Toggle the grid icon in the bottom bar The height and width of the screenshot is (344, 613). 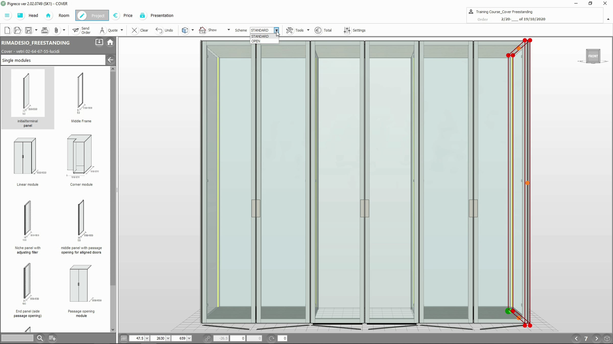[x=124, y=338]
